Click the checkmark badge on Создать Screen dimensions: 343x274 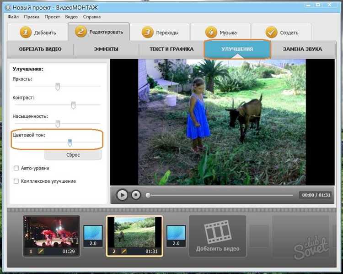(272, 33)
